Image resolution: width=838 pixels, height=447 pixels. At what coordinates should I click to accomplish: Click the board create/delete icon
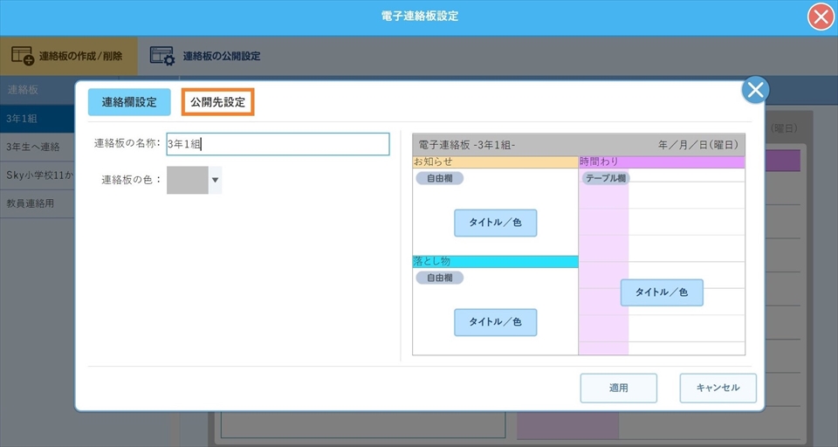click(23, 56)
